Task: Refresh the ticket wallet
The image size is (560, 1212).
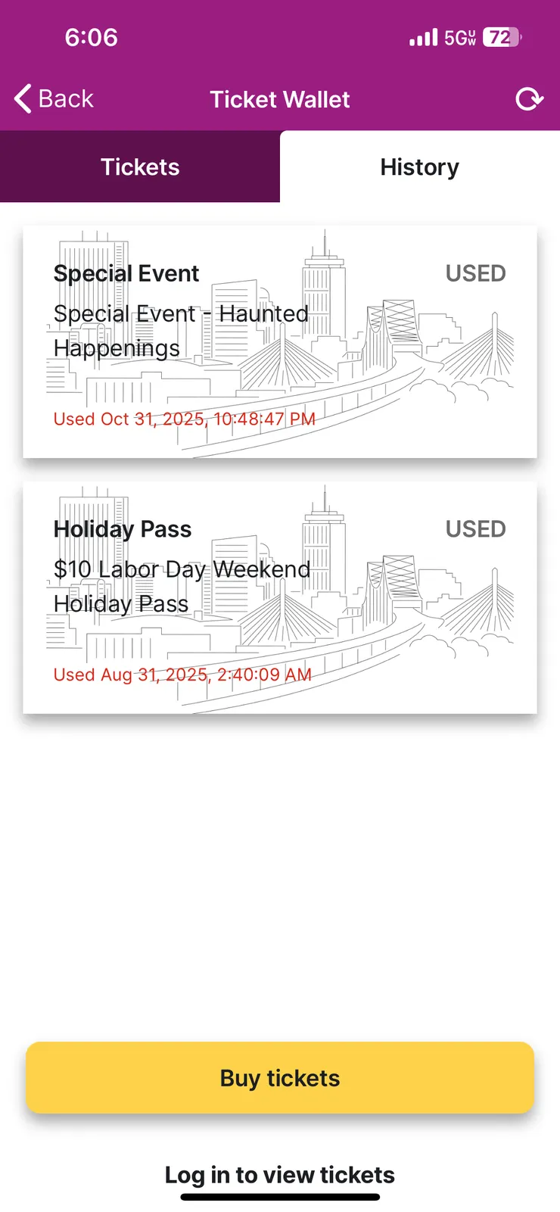Action: tap(529, 99)
